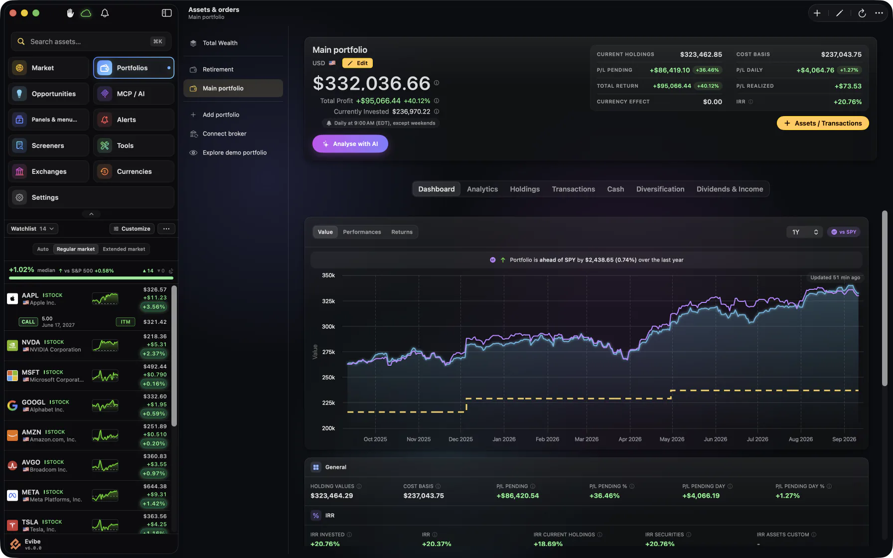Click the Settings gear icon

coord(19,197)
